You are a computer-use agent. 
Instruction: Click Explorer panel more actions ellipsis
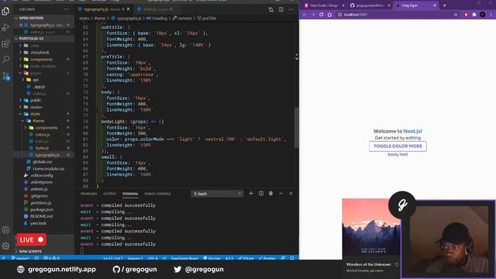coord(66,9)
